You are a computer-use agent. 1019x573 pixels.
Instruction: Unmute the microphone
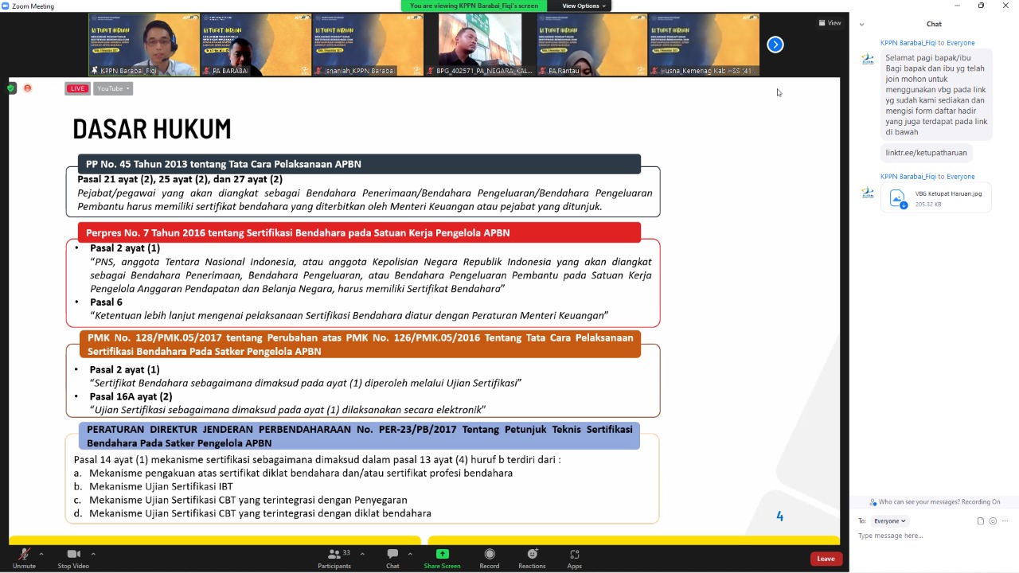[24, 557]
